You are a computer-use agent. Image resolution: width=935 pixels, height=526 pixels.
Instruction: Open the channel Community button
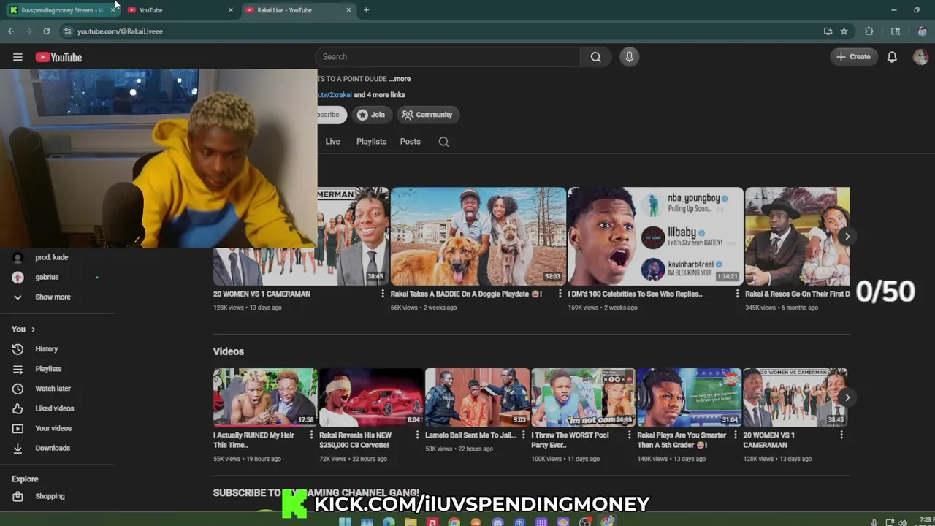pyautogui.click(x=427, y=115)
